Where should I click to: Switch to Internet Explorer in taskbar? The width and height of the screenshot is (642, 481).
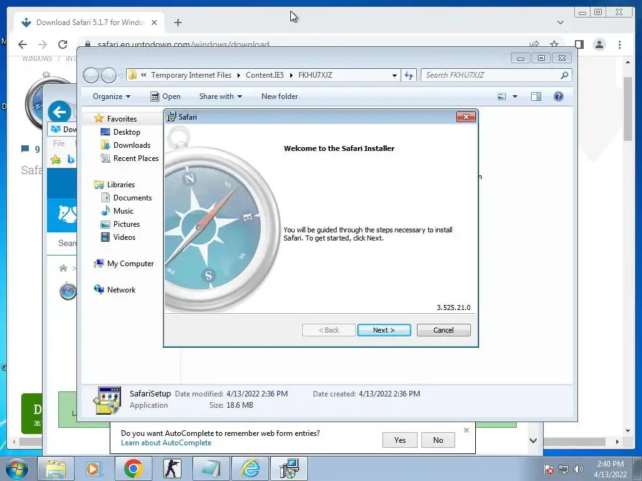click(250, 468)
